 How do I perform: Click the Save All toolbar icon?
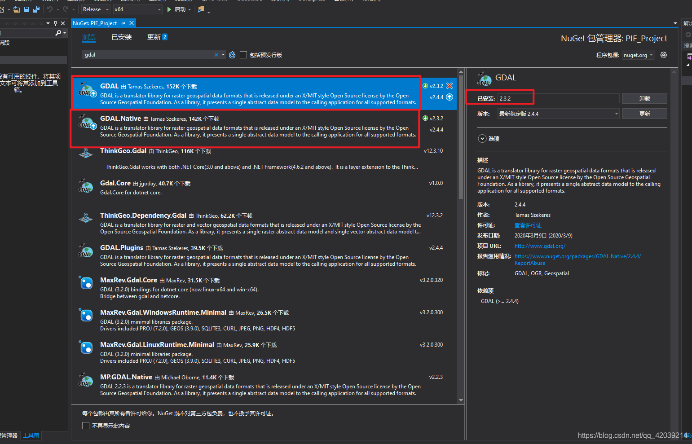click(x=36, y=9)
